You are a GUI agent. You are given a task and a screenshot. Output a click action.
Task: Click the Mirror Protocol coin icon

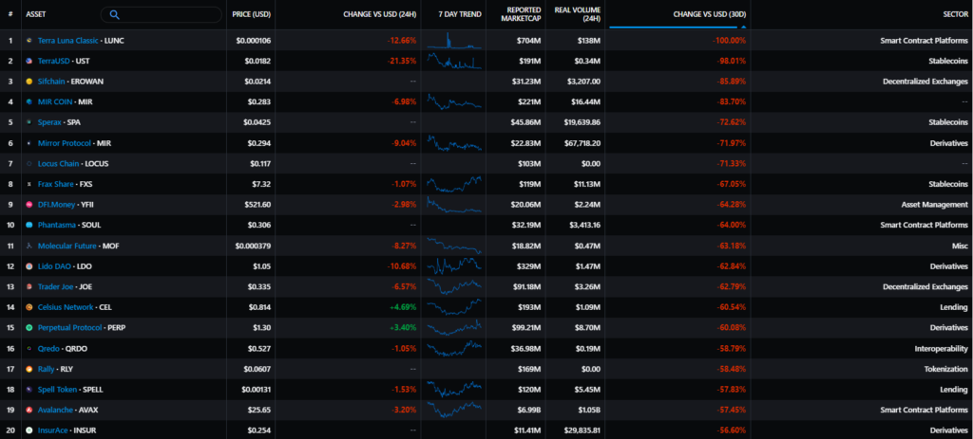29,143
